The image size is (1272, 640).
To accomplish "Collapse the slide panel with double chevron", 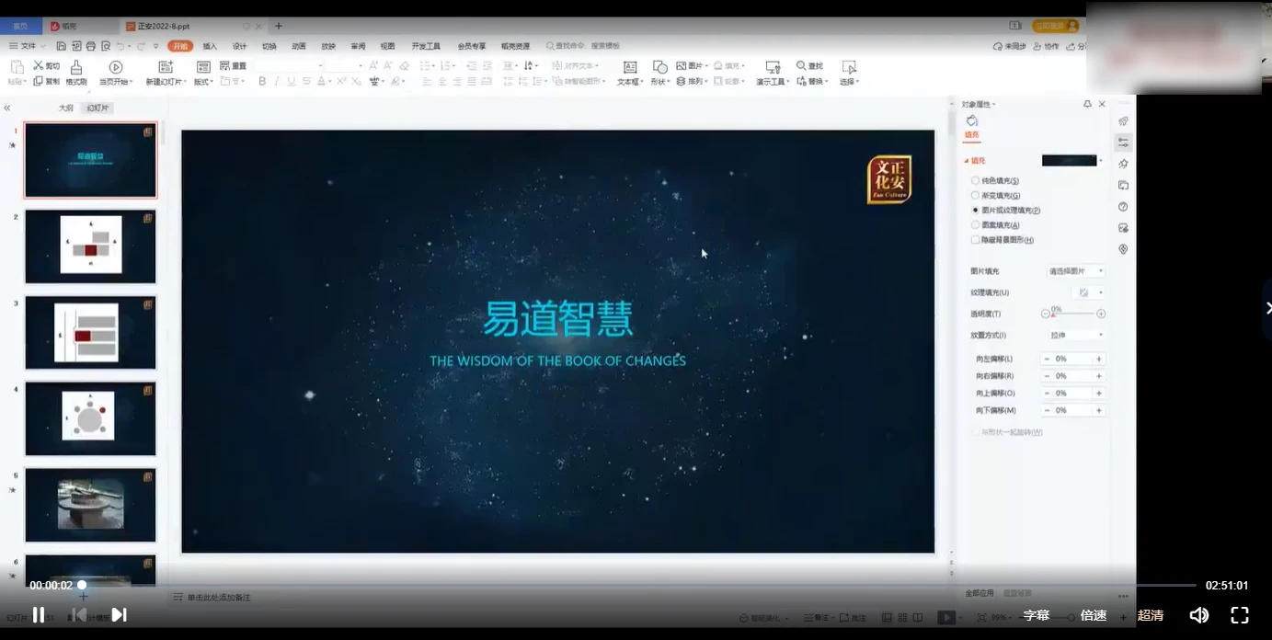I will click(x=7, y=108).
